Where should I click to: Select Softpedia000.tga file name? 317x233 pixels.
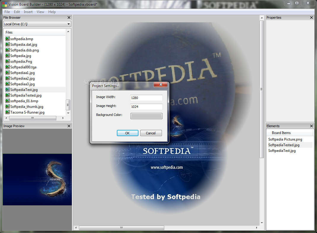point(23,67)
